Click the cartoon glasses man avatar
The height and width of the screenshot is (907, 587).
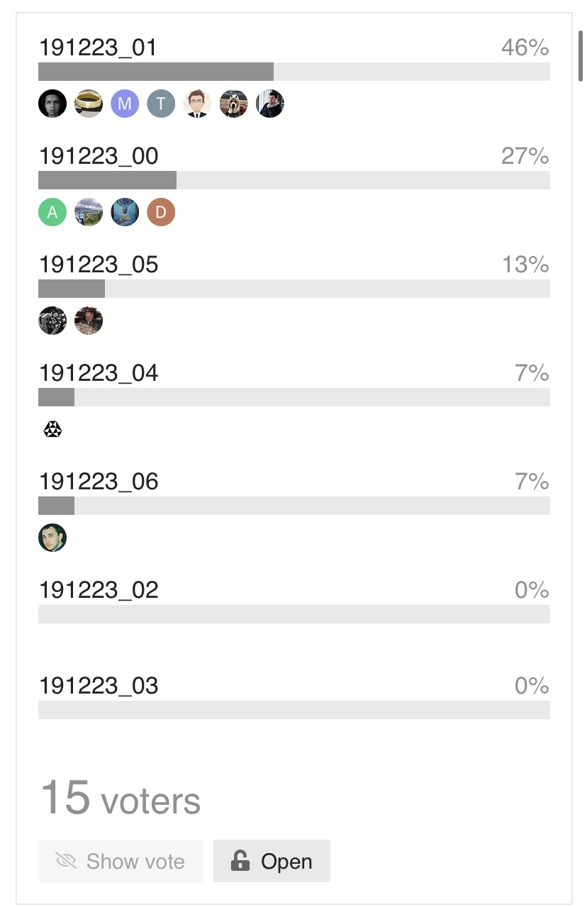[x=197, y=104]
